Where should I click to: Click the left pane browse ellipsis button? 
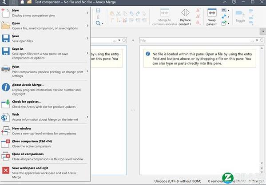(115, 41)
